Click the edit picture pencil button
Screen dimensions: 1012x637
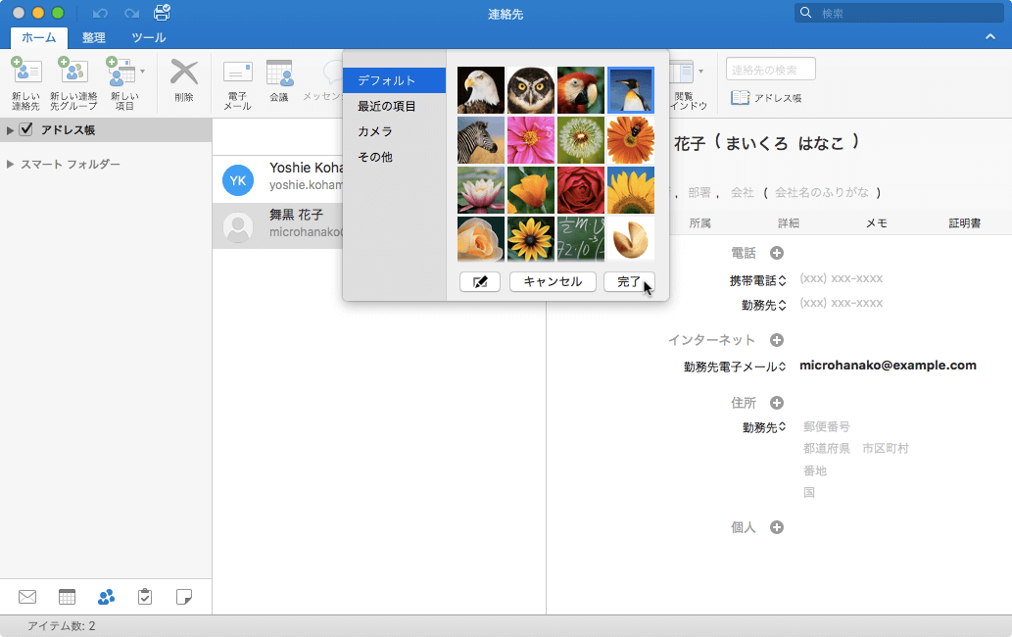click(480, 281)
